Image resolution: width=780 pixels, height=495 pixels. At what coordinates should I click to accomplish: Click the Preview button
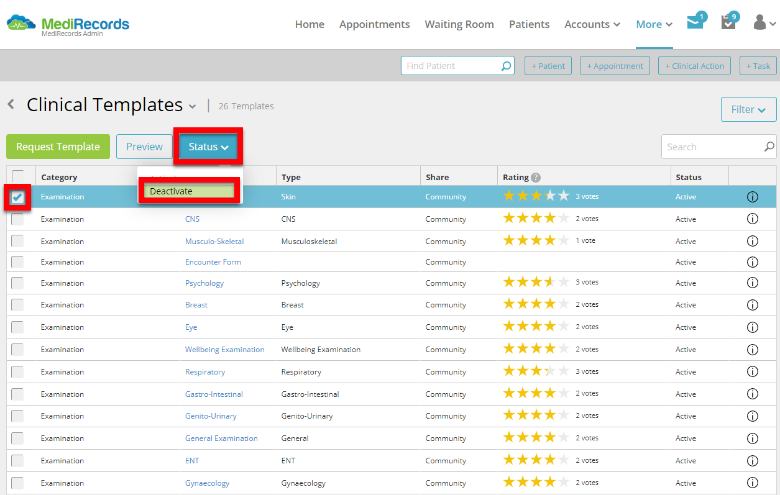[x=144, y=147]
